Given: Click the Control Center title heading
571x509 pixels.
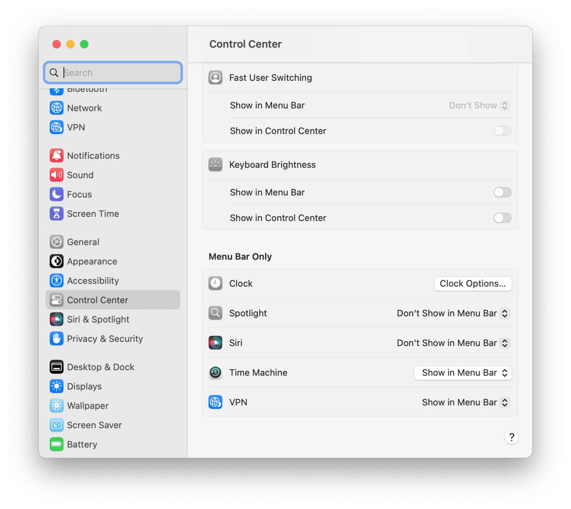Looking at the screenshot, I should point(246,44).
